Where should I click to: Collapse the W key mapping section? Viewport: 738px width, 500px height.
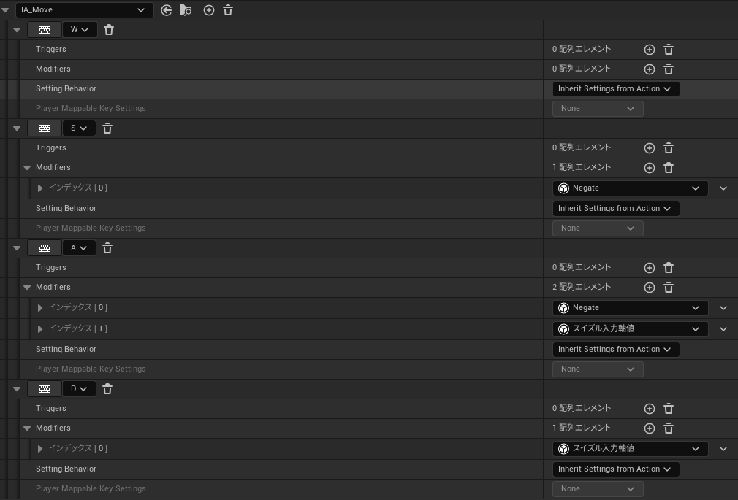(17, 30)
